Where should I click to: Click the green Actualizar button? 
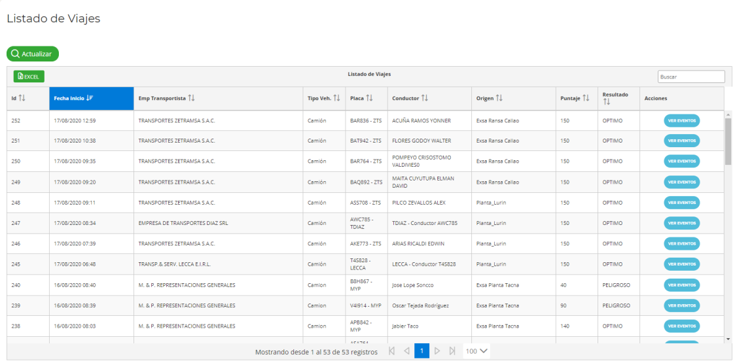tap(32, 54)
